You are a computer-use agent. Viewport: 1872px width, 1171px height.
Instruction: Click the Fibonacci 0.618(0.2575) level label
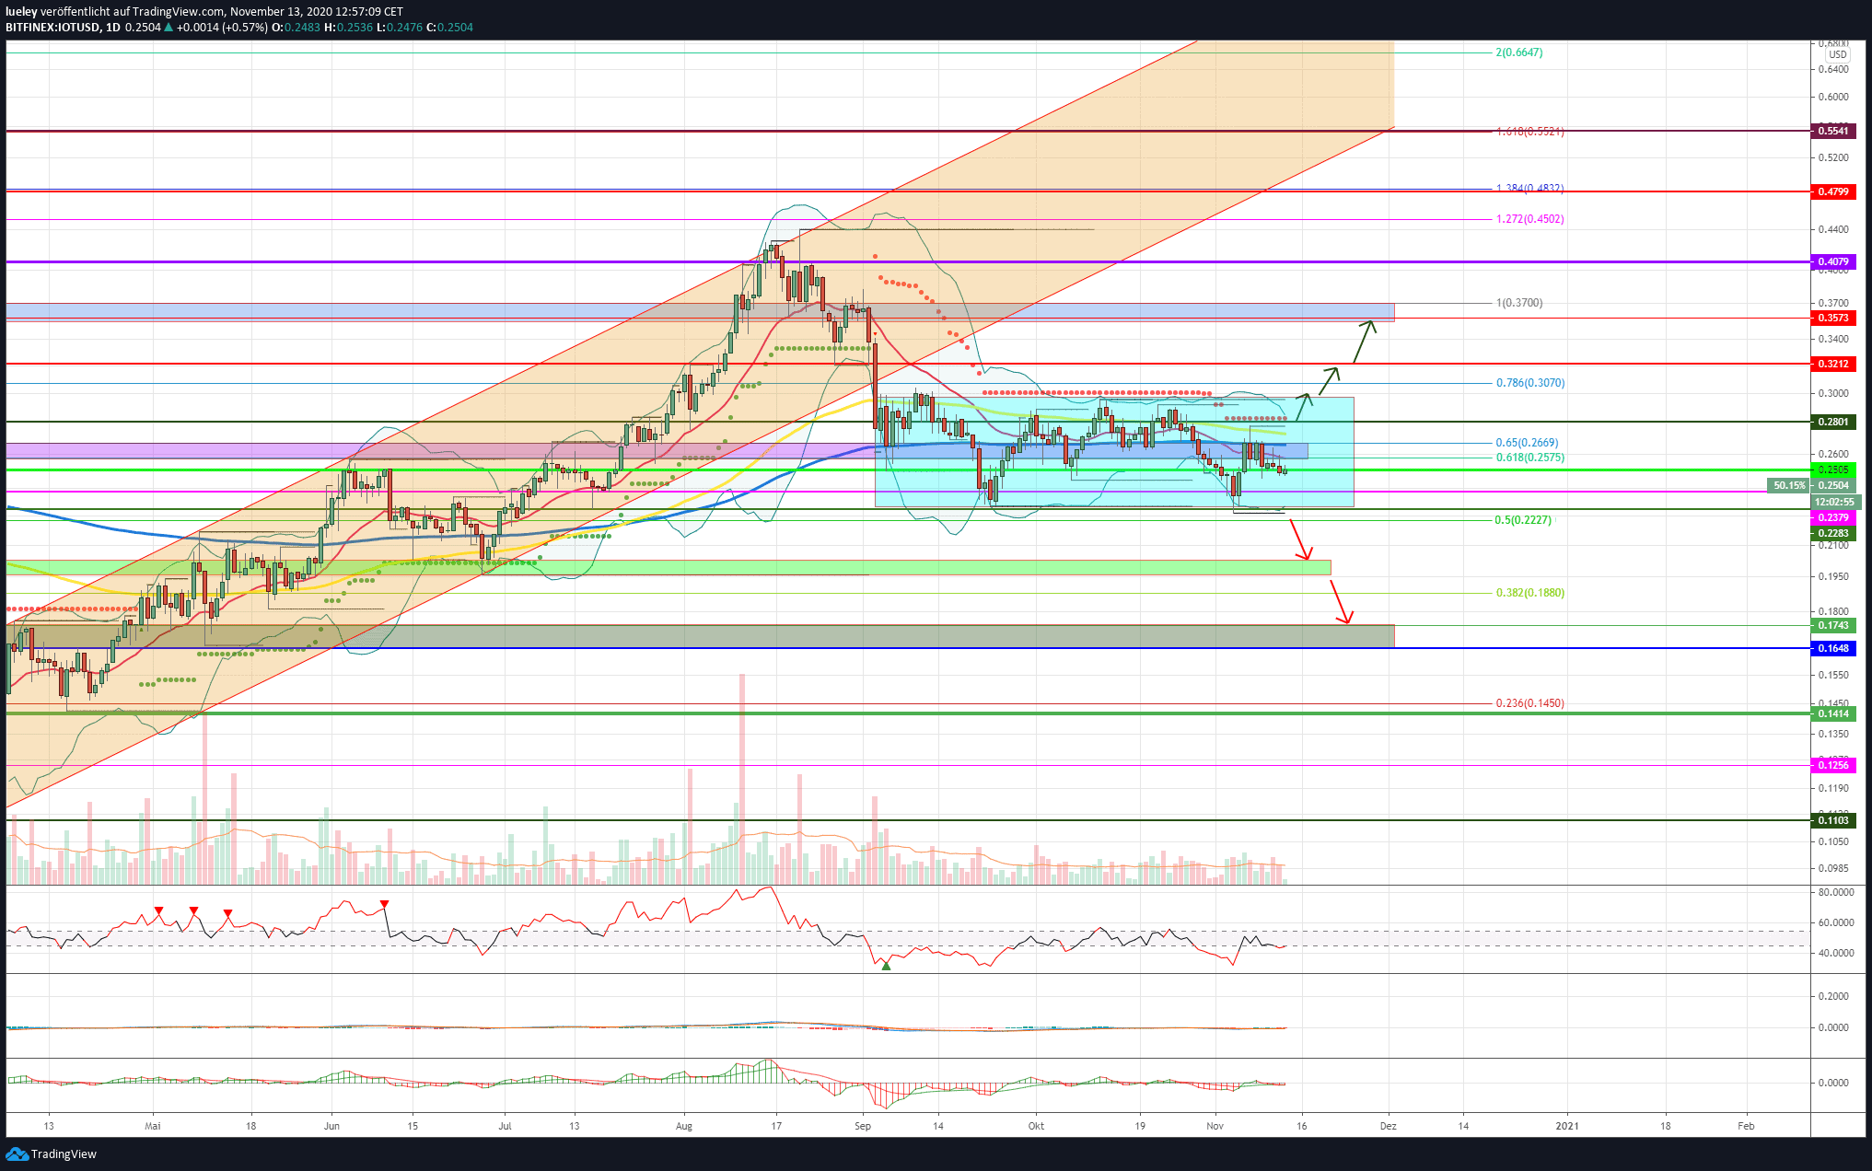[x=1530, y=458]
